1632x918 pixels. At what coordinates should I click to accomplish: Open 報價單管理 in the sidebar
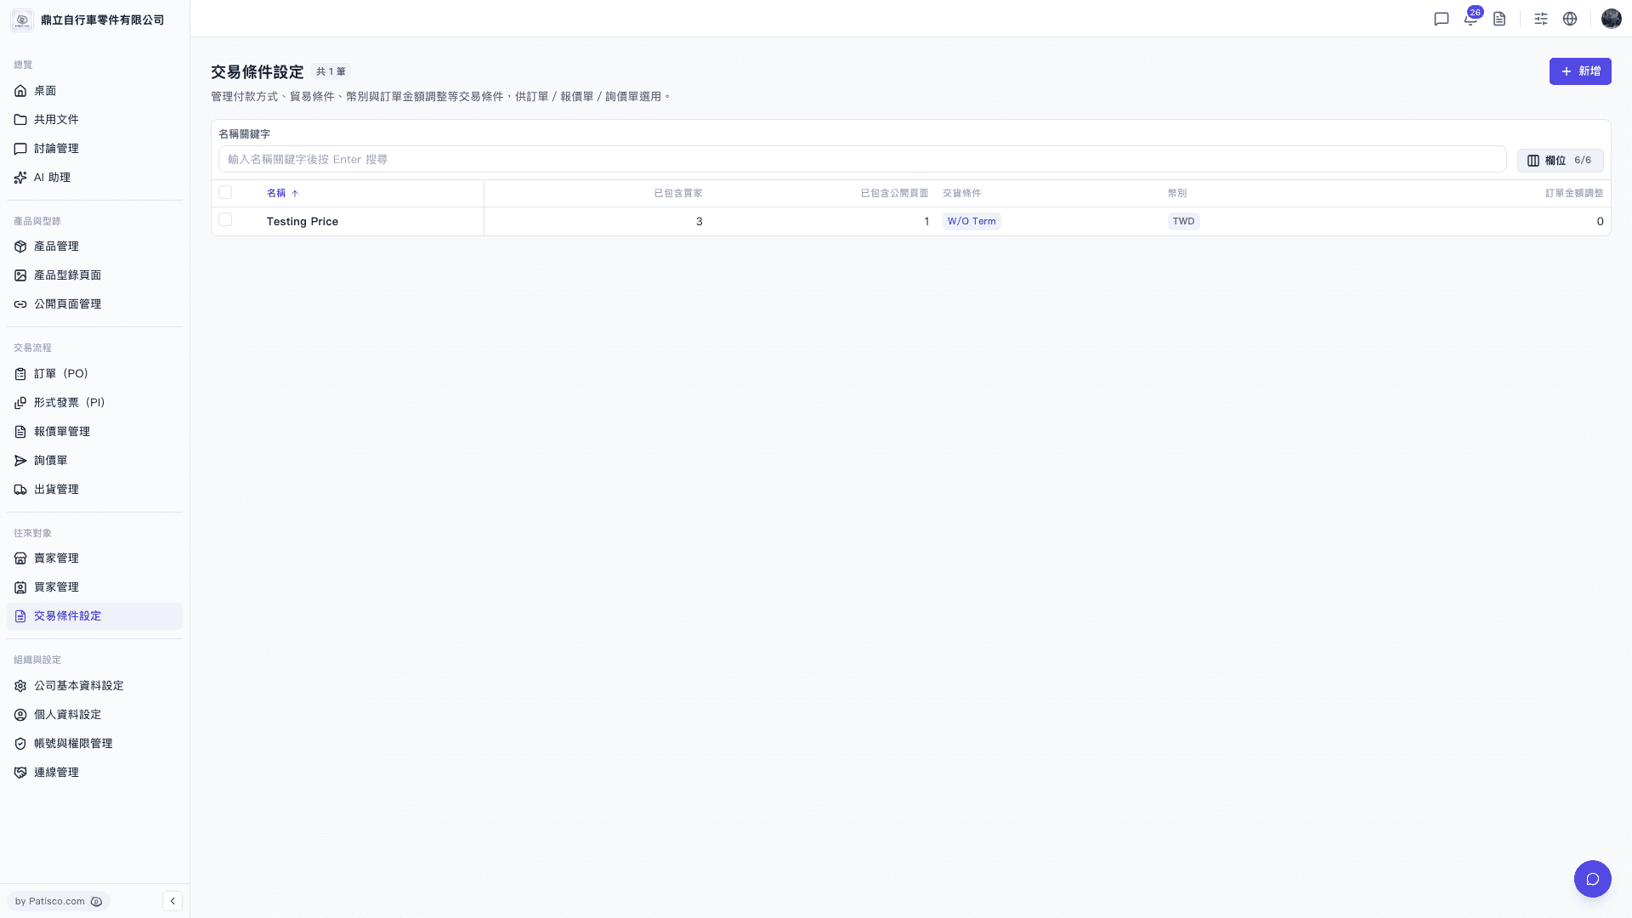click(94, 432)
